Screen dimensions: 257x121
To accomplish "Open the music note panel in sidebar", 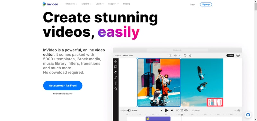I will [x=116, y=78].
